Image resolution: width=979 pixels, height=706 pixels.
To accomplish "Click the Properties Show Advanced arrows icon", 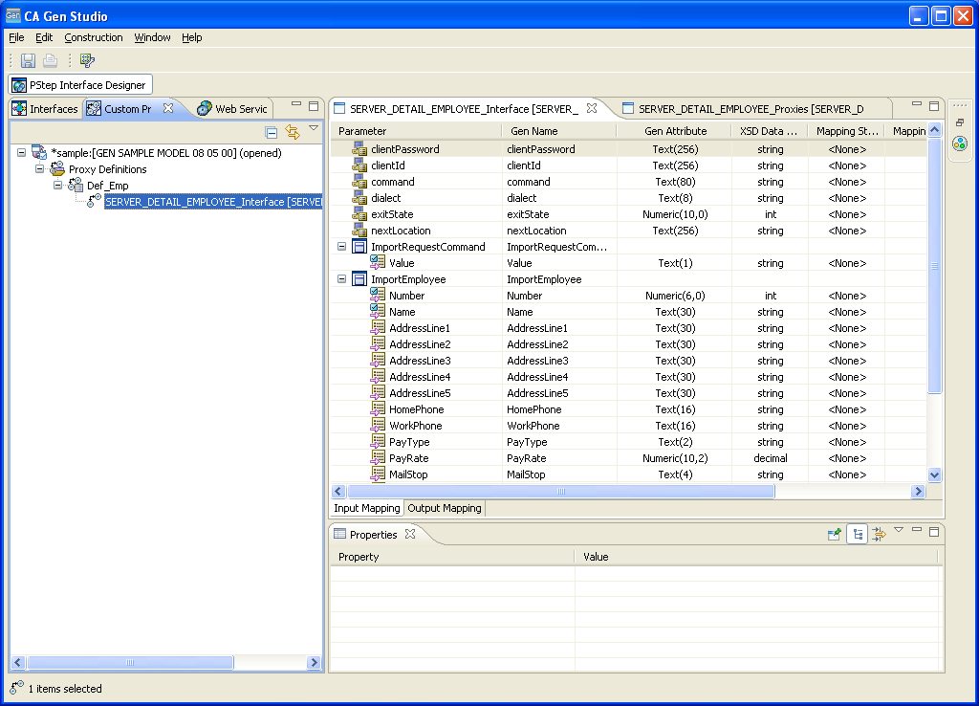I will tap(879, 535).
